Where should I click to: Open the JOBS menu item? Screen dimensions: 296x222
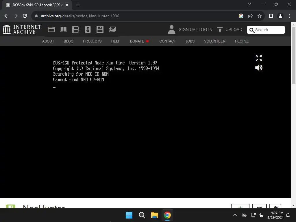point(190,41)
